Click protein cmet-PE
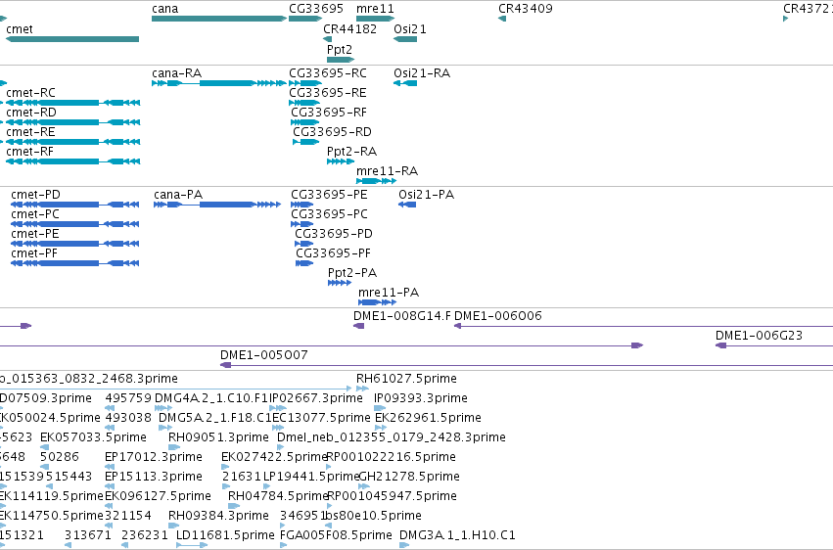Viewport: 833px width, 550px height. tap(75, 245)
